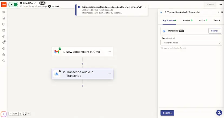Dismiss the editing draft notification
The image size is (224, 118).
145,7
